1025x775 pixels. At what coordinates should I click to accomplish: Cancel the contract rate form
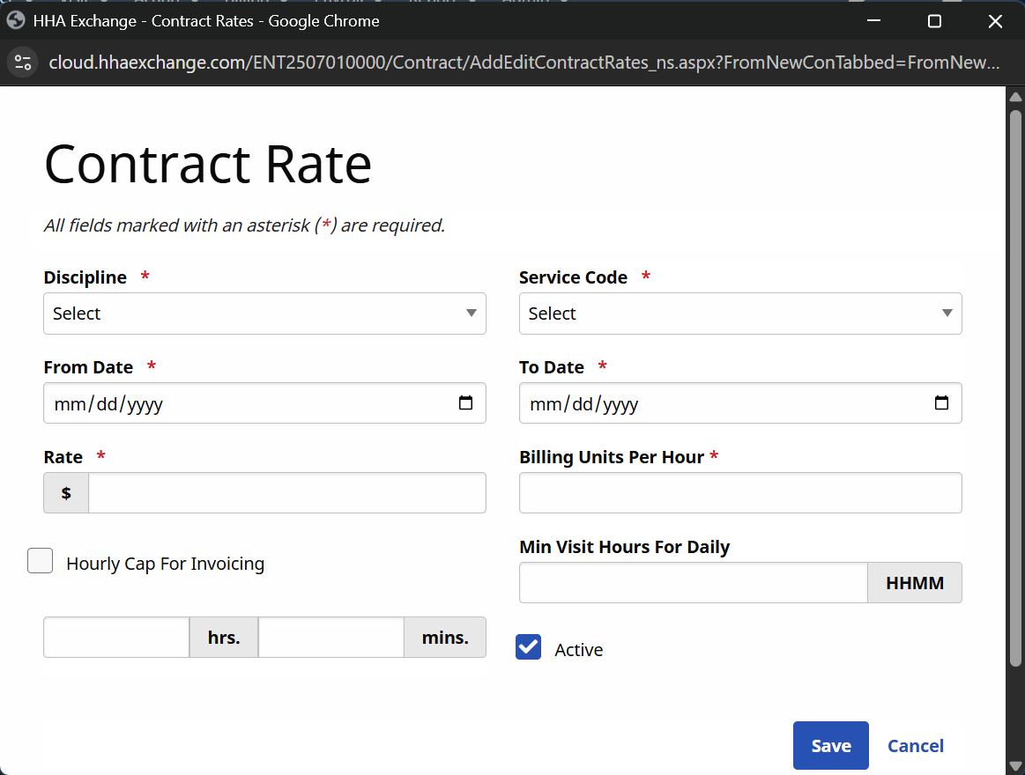[915, 746]
